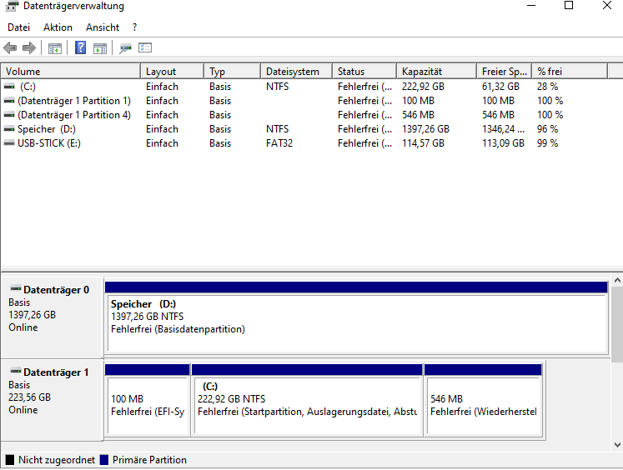This screenshot has height=470, width=623.
Task: Select the 100 MB EFI partition block
Action: coord(148,400)
